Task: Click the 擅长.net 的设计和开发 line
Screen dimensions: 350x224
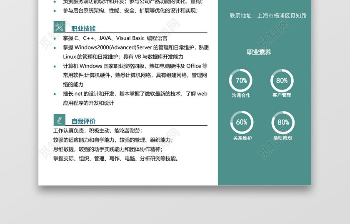Action: tap(135, 94)
